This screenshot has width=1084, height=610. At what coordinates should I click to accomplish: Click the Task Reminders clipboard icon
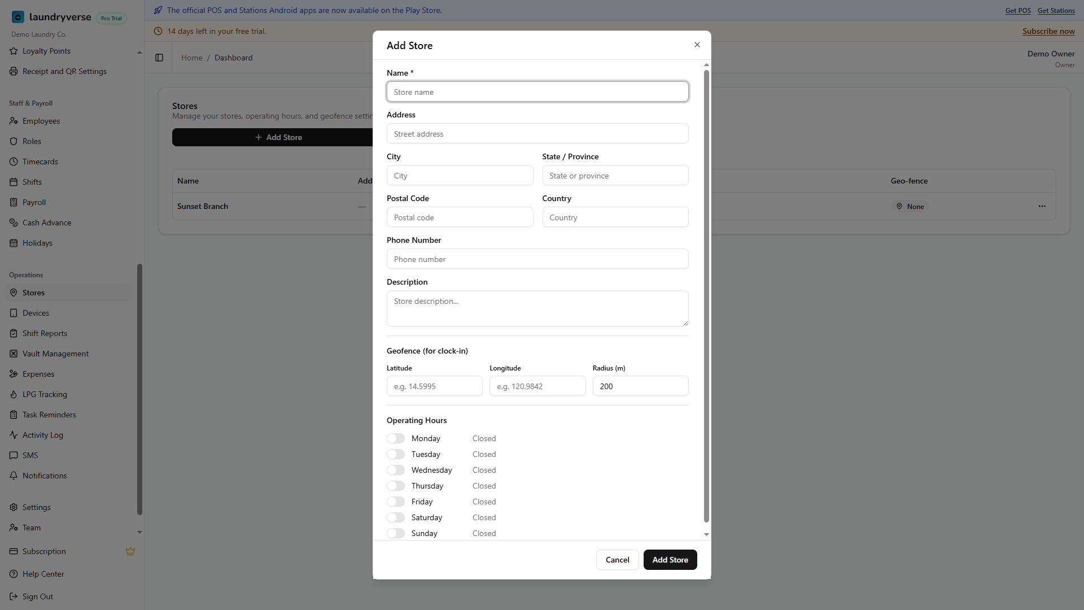click(14, 415)
